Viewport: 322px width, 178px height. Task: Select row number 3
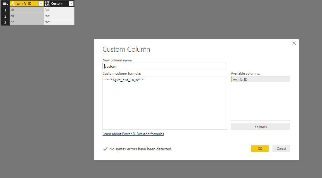pyautogui.click(x=5, y=22)
